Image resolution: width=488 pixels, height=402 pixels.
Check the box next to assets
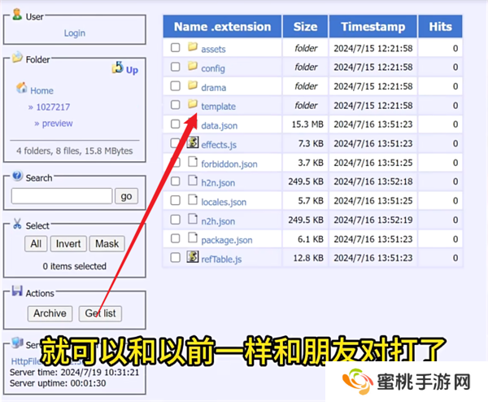[x=175, y=48]
